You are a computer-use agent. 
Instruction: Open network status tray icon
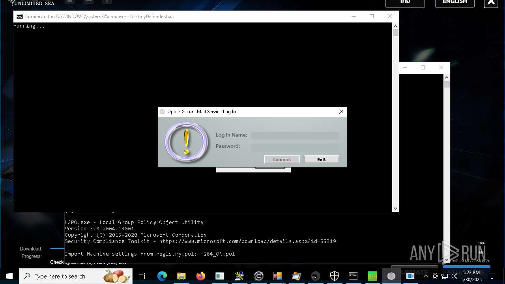pos(445,276)
